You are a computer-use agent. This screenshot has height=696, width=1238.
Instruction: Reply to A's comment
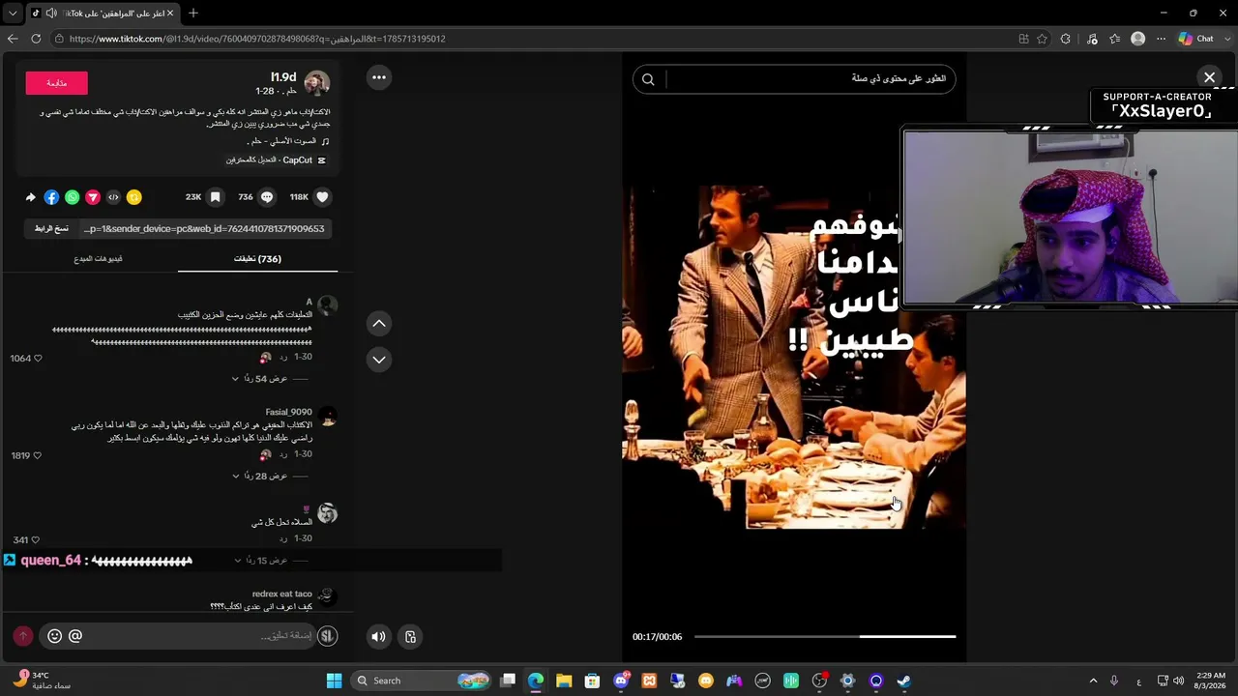(x=283, y=358)
